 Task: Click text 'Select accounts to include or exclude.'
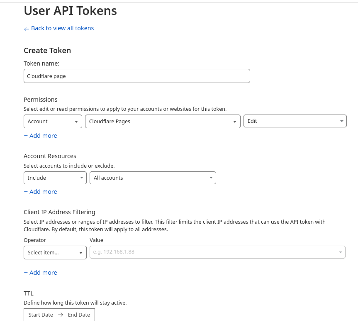click(69, 166)
